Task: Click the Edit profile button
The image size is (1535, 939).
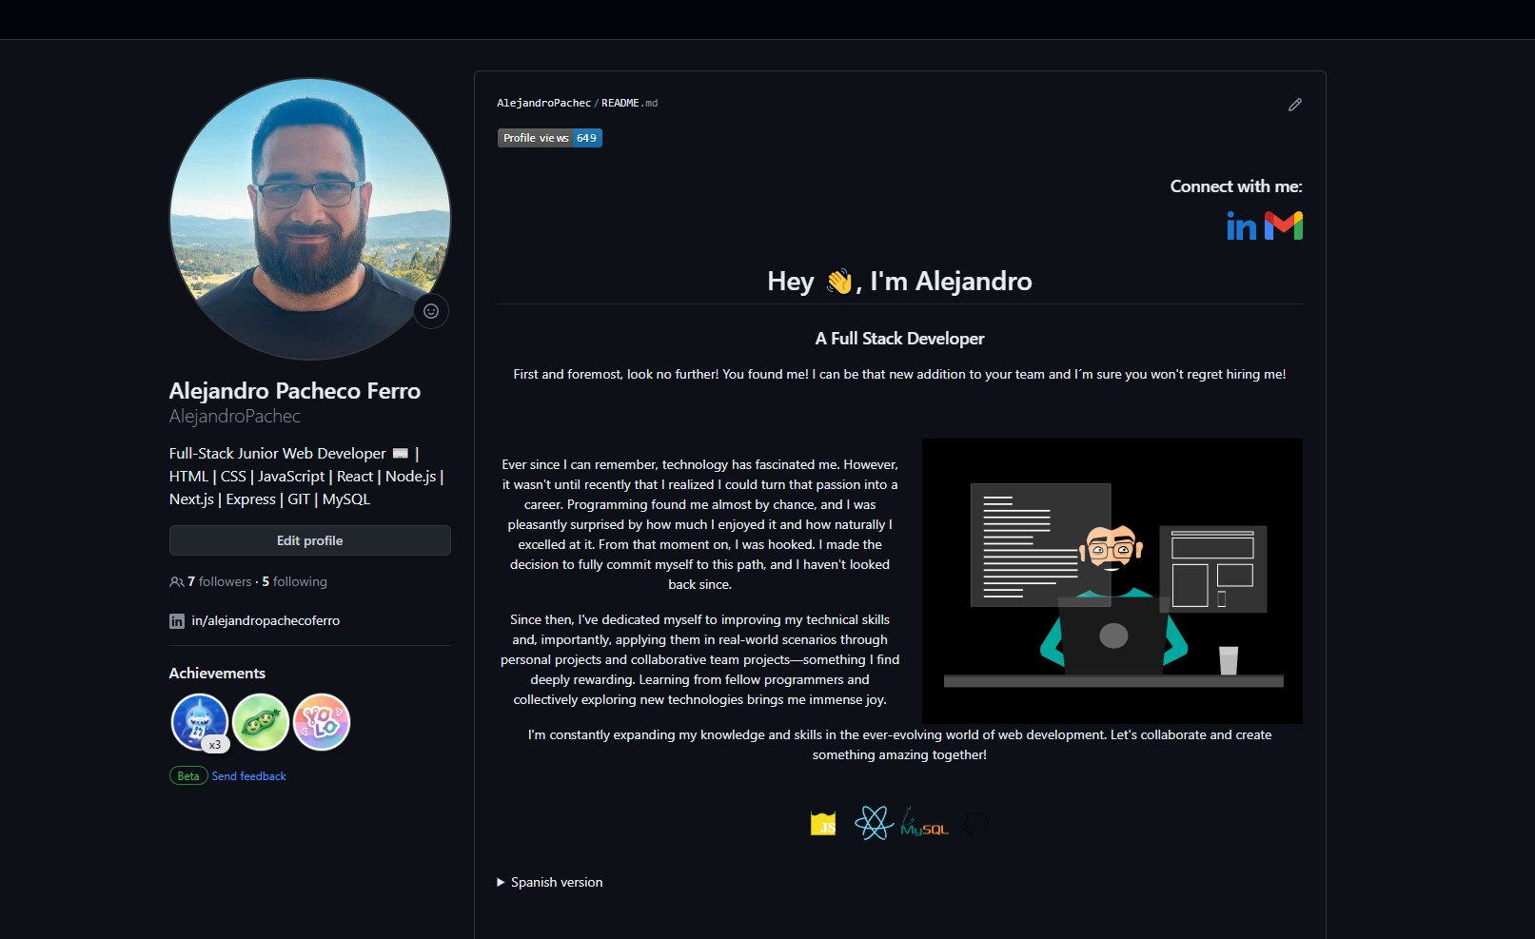Action: click(x=310, y=540)
